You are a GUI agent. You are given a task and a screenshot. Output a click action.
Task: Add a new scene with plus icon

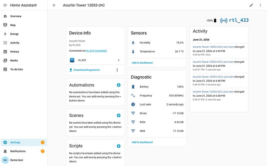pos(119,116)
